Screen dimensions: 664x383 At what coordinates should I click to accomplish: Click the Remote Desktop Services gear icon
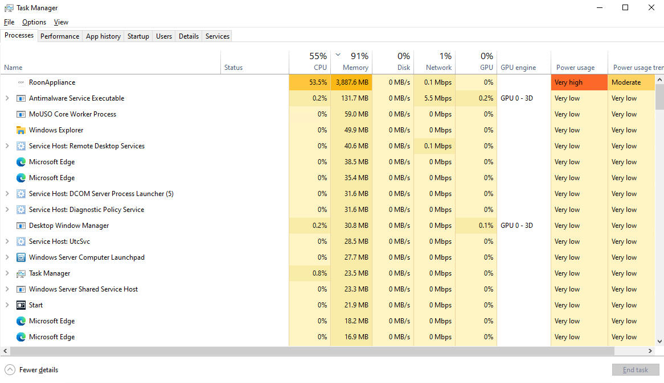[x=21, y=146]
